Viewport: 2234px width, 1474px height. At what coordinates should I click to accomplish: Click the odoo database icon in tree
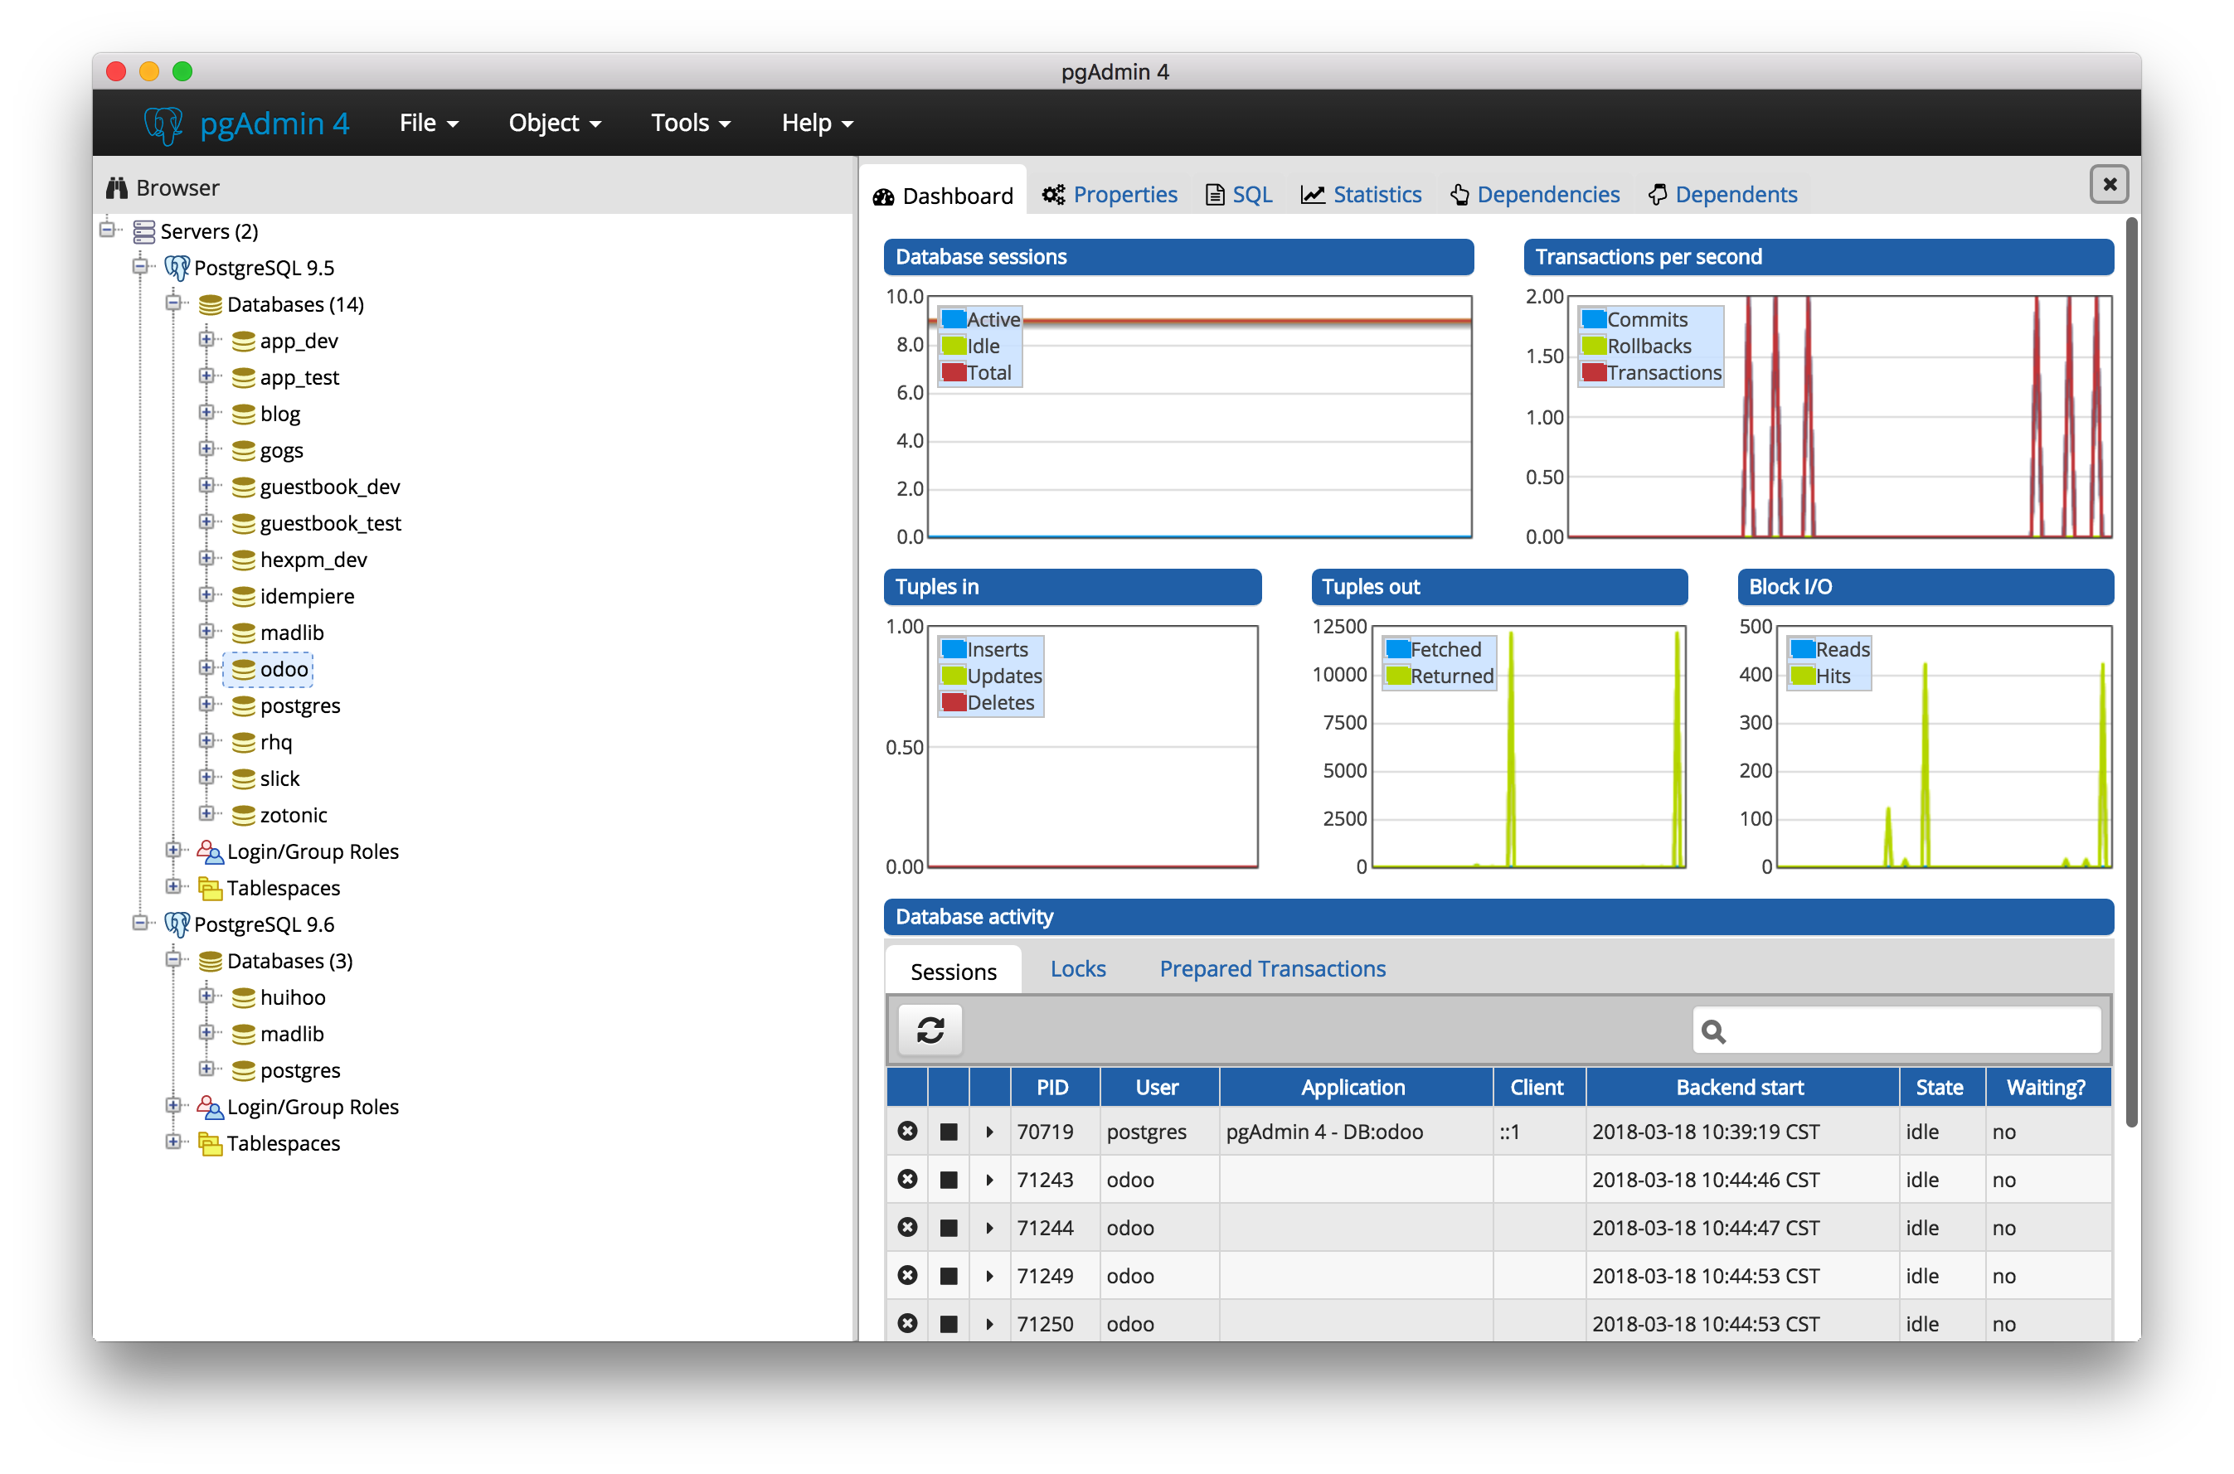pos(244,669)
